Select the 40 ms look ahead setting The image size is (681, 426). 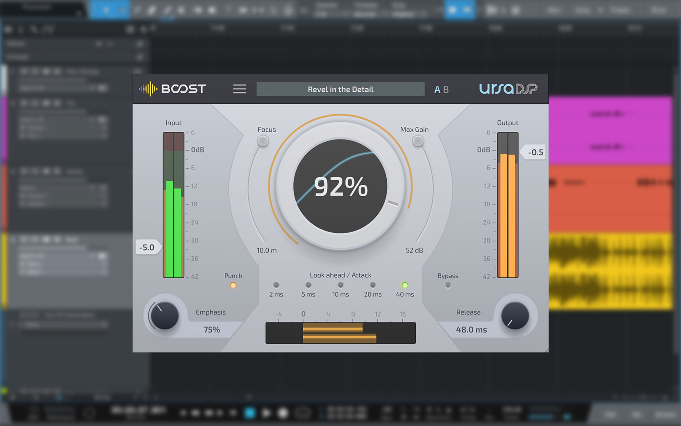click(x=405, y=285)
